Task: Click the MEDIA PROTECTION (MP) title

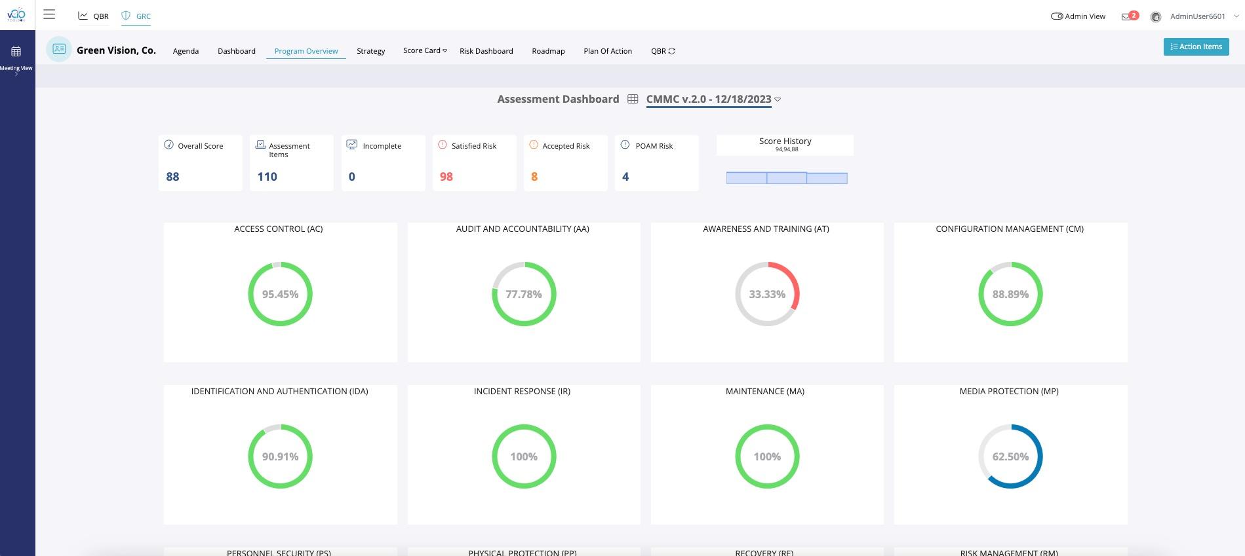Action: (x=1009, y=391)
